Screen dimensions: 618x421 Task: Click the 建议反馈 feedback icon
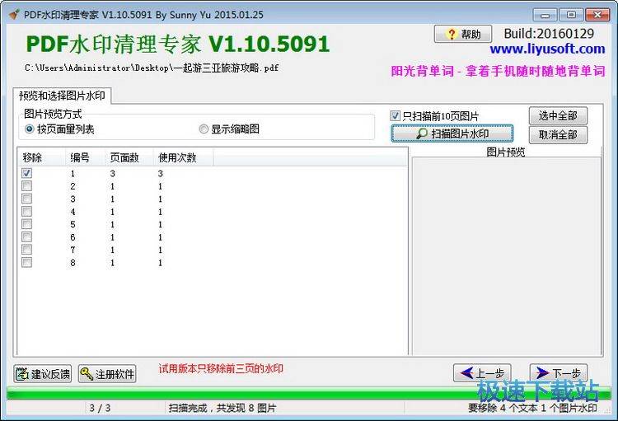[x=22, y=374]
